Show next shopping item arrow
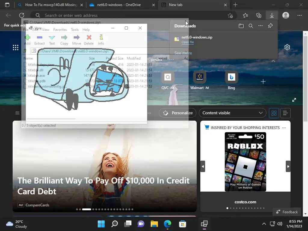 [288, 166]
